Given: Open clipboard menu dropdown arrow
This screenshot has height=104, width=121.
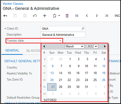Looking at the screenshot, I should click(59, 16).
